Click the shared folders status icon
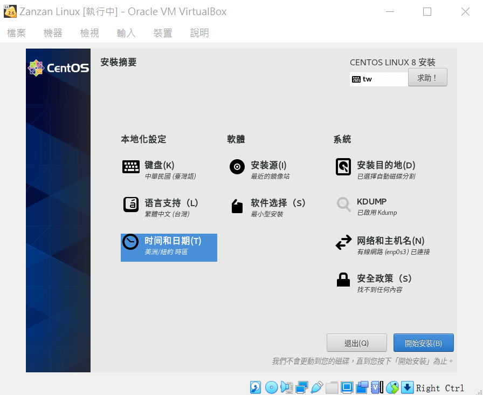The width and height of the screenshot is (483, 395). [x=332, y=387]
